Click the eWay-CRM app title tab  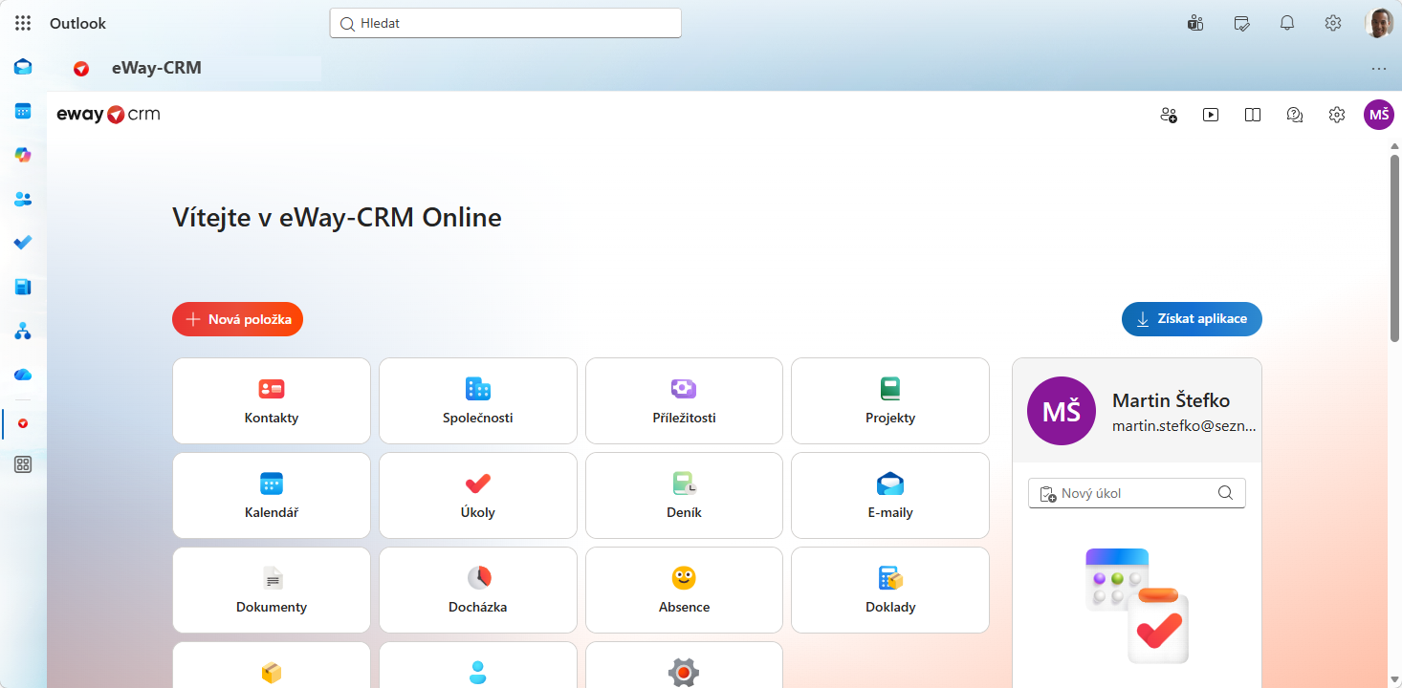(157, 68)
